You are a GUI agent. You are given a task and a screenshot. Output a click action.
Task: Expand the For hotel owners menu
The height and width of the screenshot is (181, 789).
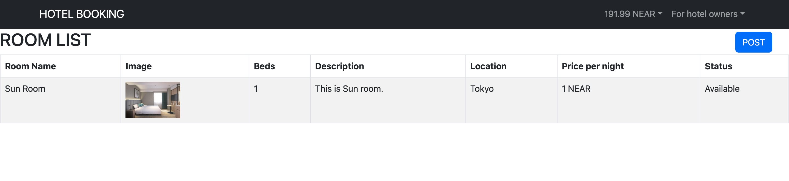tap(708, 14)
